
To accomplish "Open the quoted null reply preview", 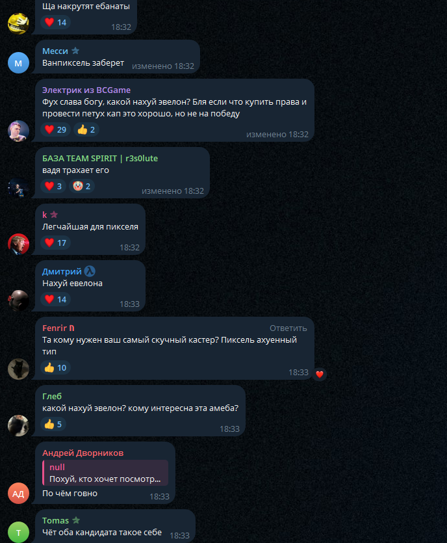I will tap(105, 473).
